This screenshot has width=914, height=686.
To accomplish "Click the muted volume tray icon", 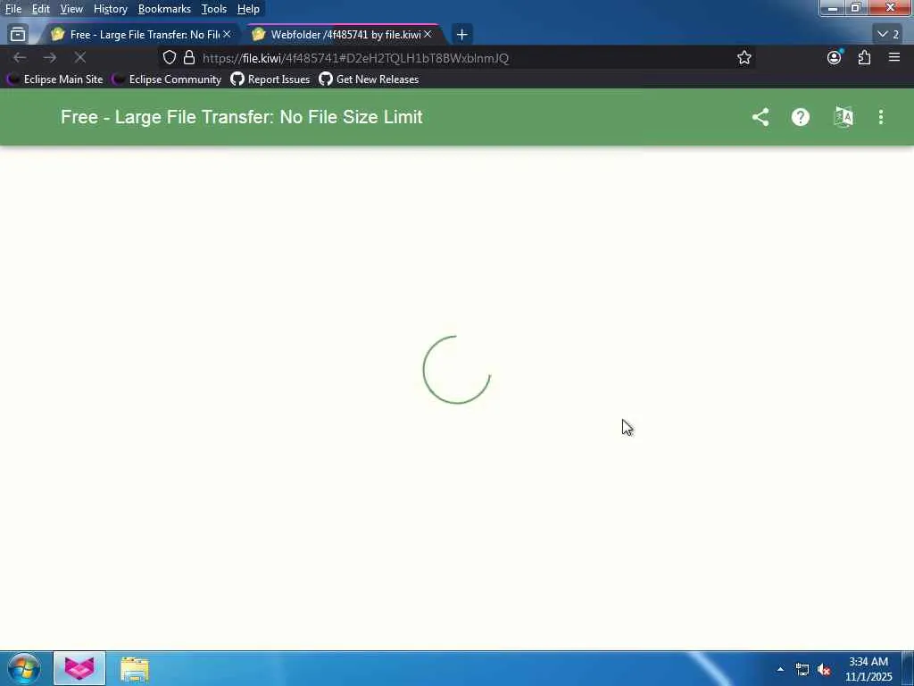I will point(824,669).
